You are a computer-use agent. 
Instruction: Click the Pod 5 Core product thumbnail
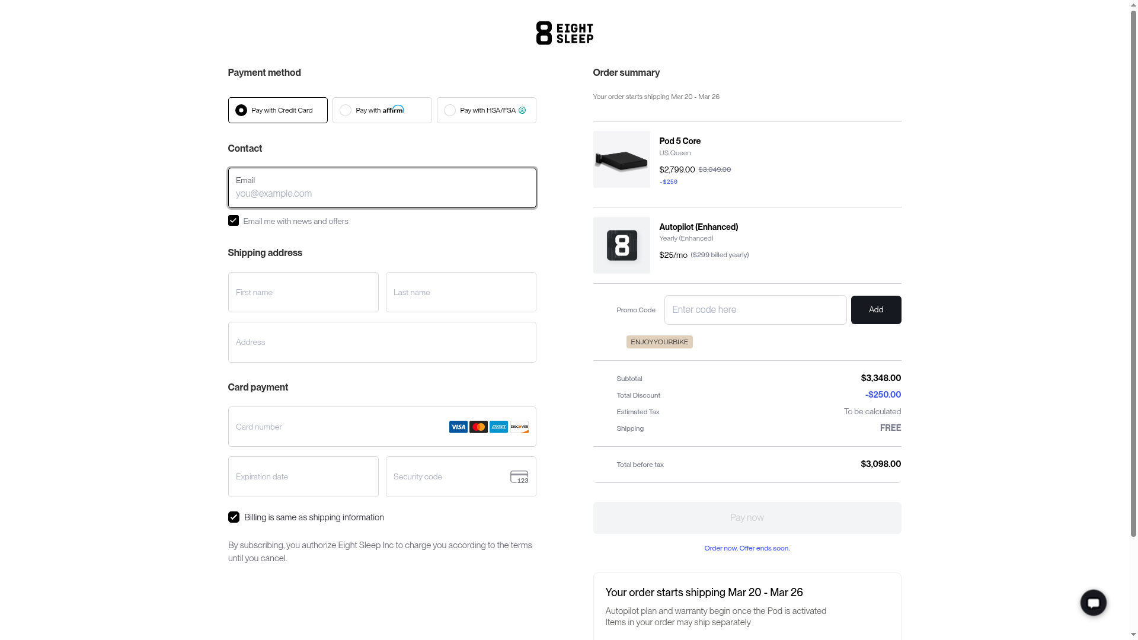coord(621,159)
